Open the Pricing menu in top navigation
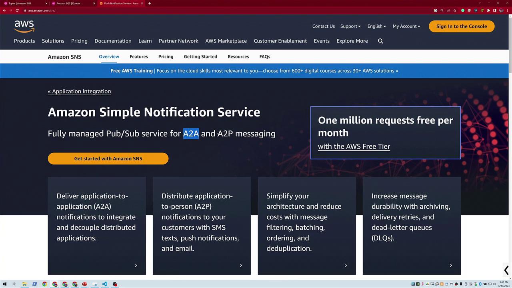 pyautogui.click(x=79, y=41)
